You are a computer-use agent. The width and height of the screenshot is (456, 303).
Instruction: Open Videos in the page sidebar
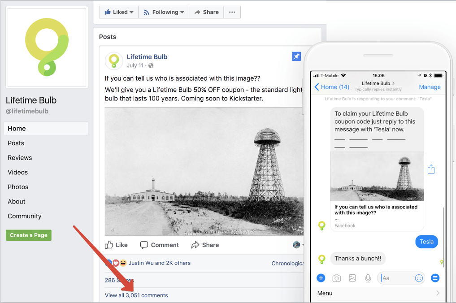[18, 172]
